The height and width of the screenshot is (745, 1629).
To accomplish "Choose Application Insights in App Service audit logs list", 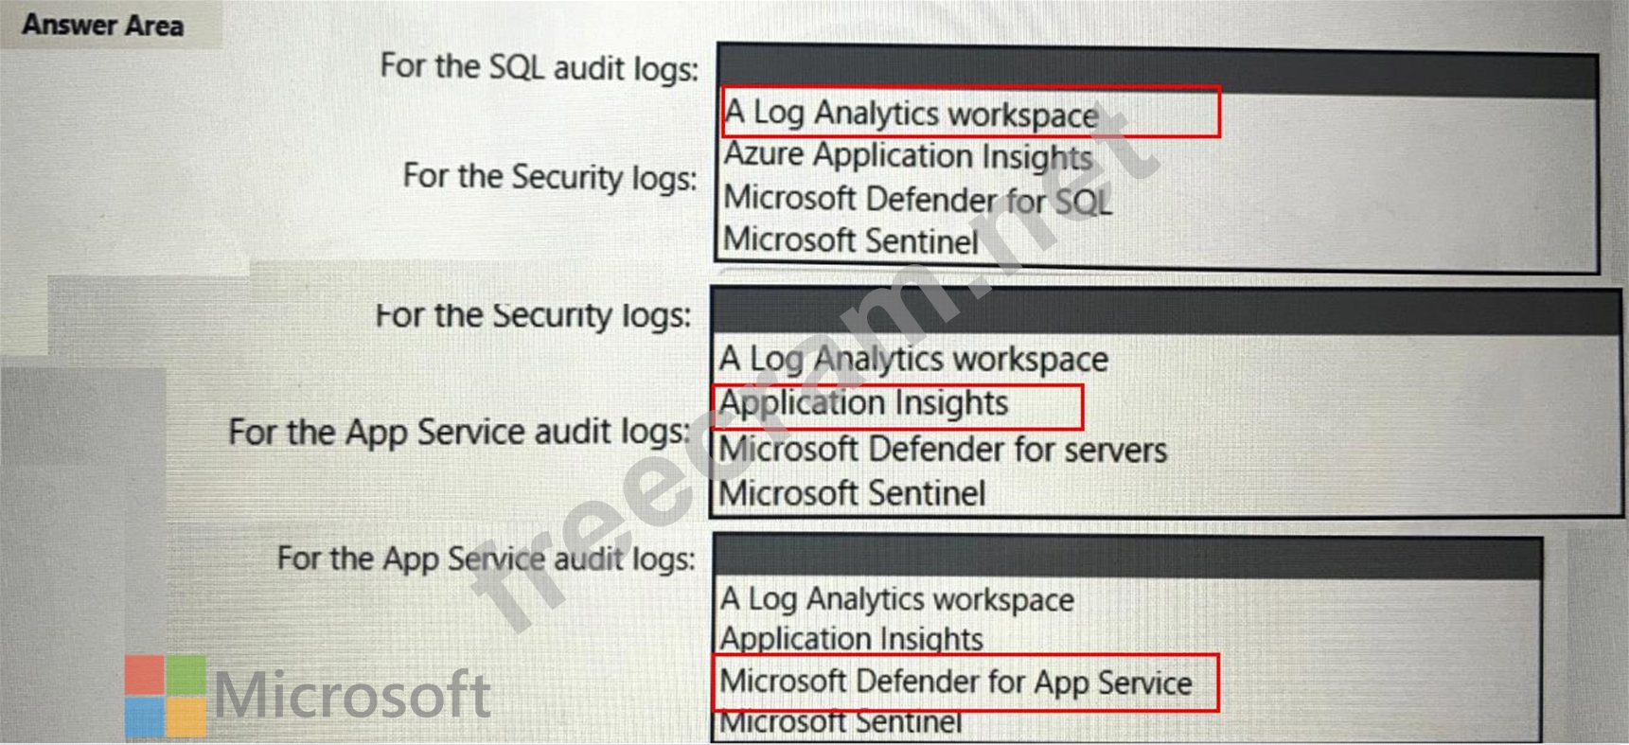I will [x=850, y=639].
